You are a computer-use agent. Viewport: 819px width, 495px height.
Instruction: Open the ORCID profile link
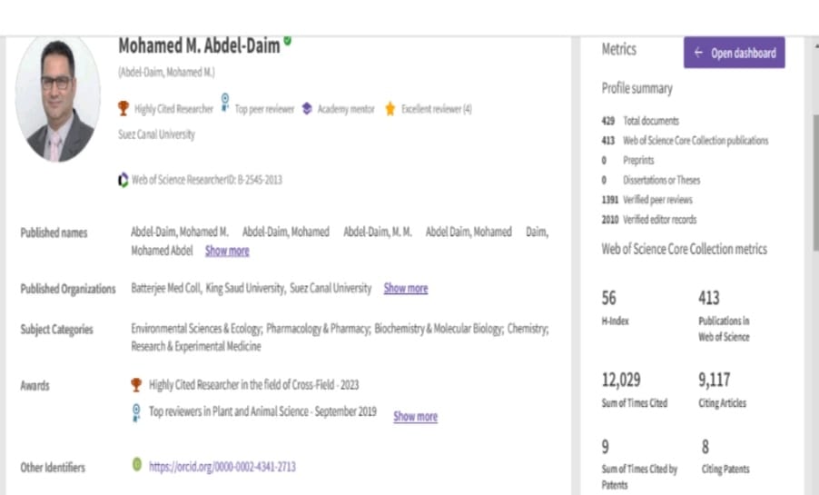tap(222, 467)
